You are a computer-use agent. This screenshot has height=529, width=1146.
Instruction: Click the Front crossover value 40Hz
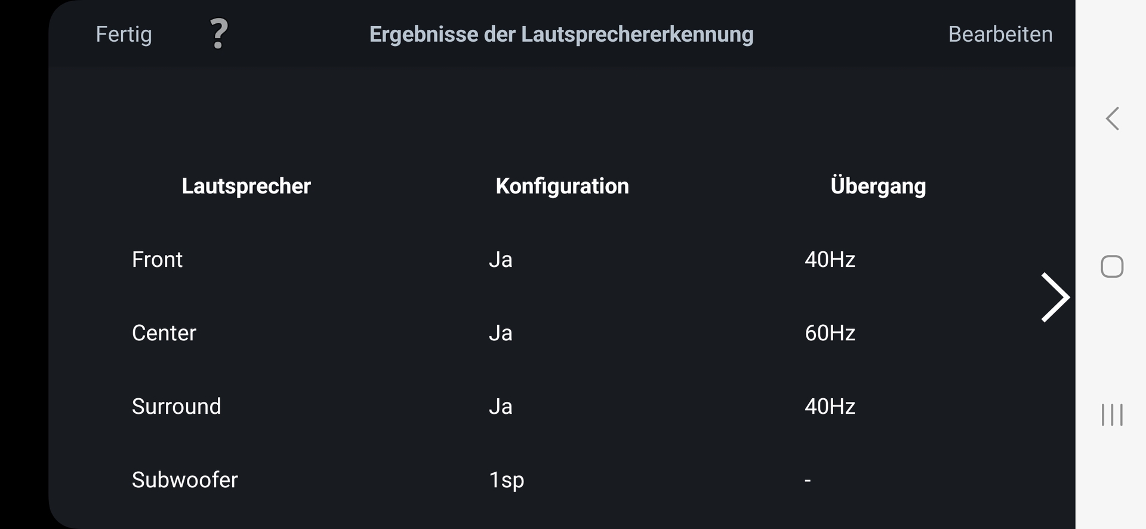(830, 260)
